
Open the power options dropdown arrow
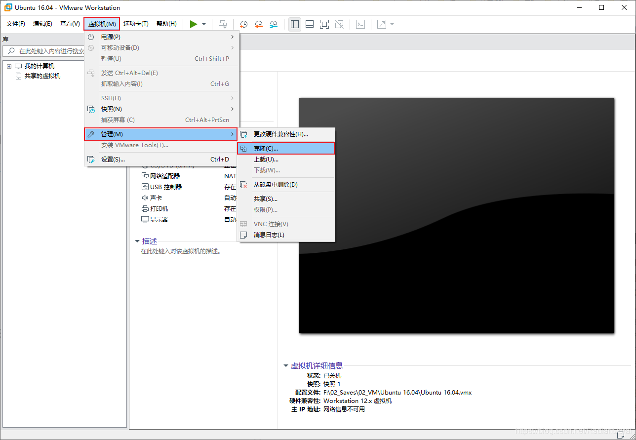[204, 24]
